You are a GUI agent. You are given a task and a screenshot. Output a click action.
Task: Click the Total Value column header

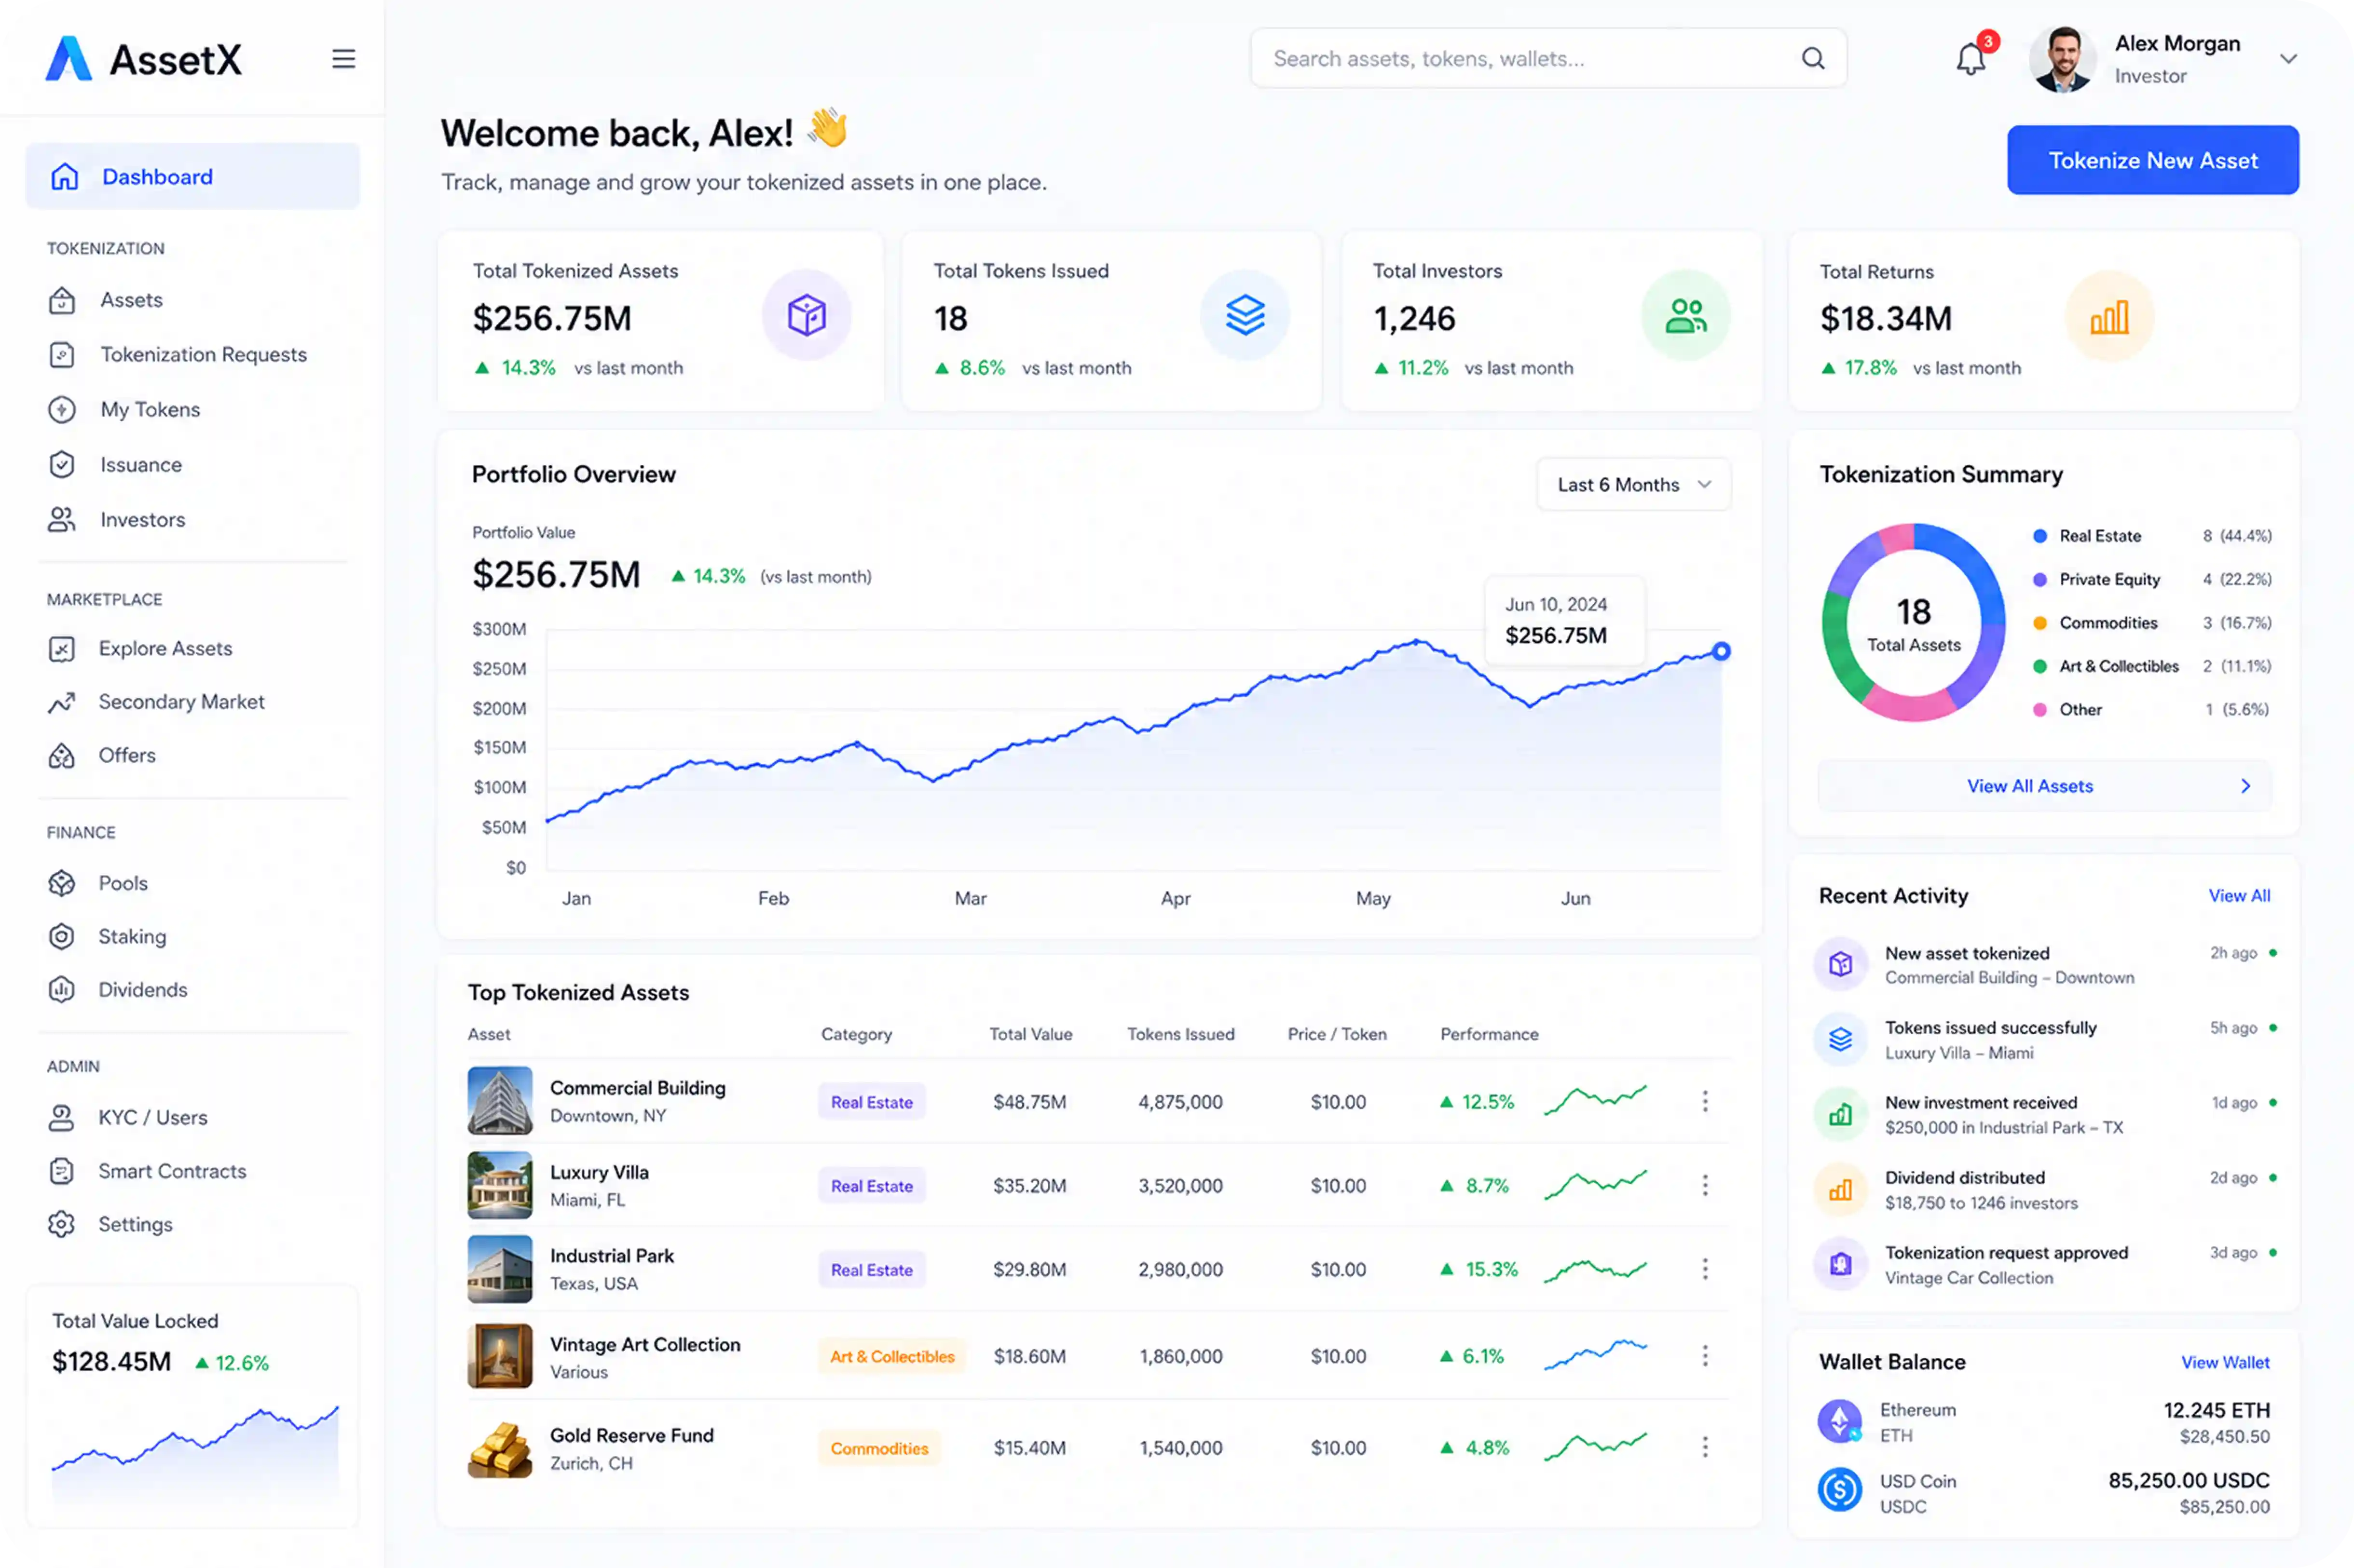click(x=1029, y=1035)
